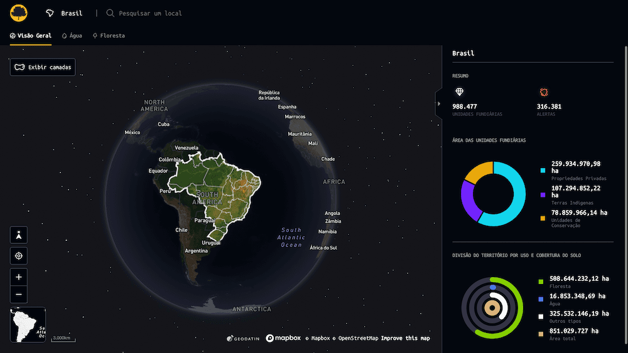Switch to the Floresta tab
The height and width of the screenshot is (353, 628).
[109, 36]
